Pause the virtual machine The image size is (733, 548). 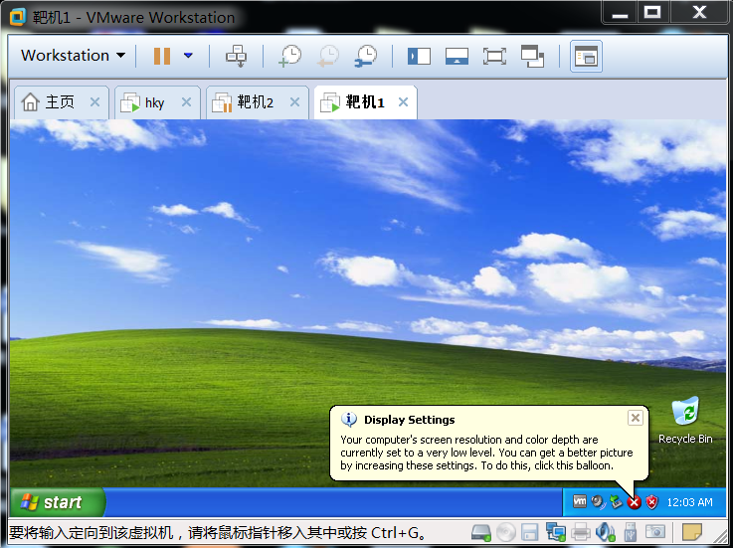tap(162, 56)
